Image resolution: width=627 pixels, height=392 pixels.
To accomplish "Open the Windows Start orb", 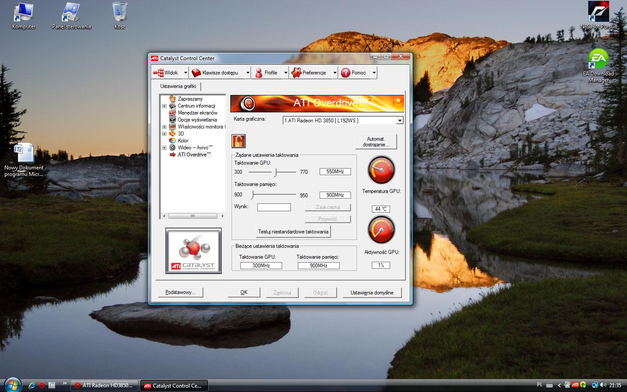I will tap(13, 385).
